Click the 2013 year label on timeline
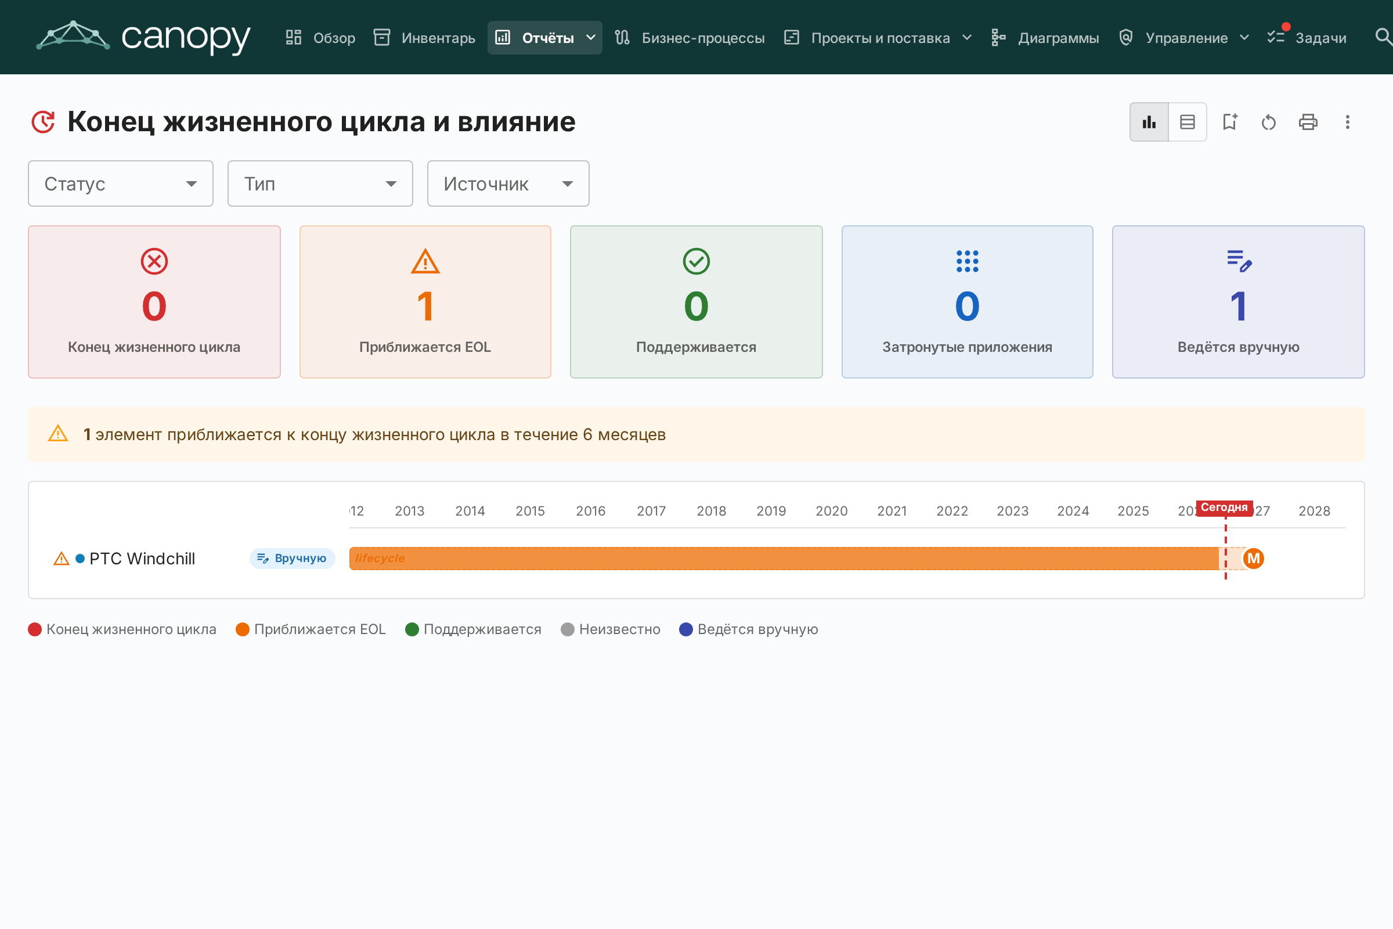The image size is (1393, 929). tap(410, 511)
